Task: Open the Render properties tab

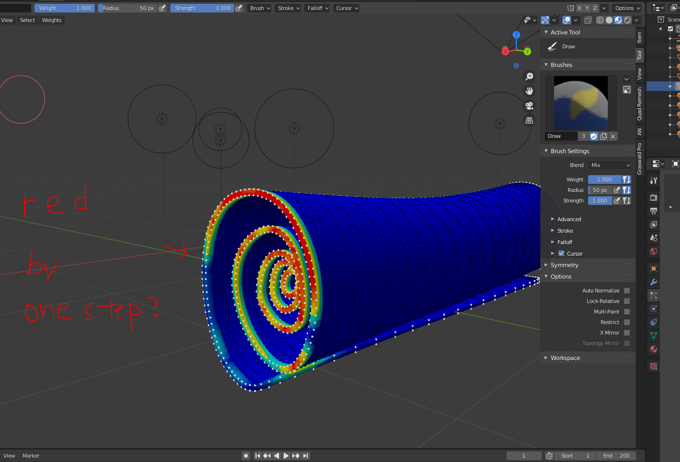Action: click(654, 197)
